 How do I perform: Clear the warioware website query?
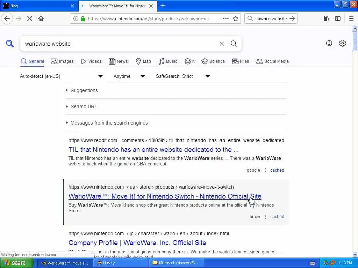tap(222, 44)
